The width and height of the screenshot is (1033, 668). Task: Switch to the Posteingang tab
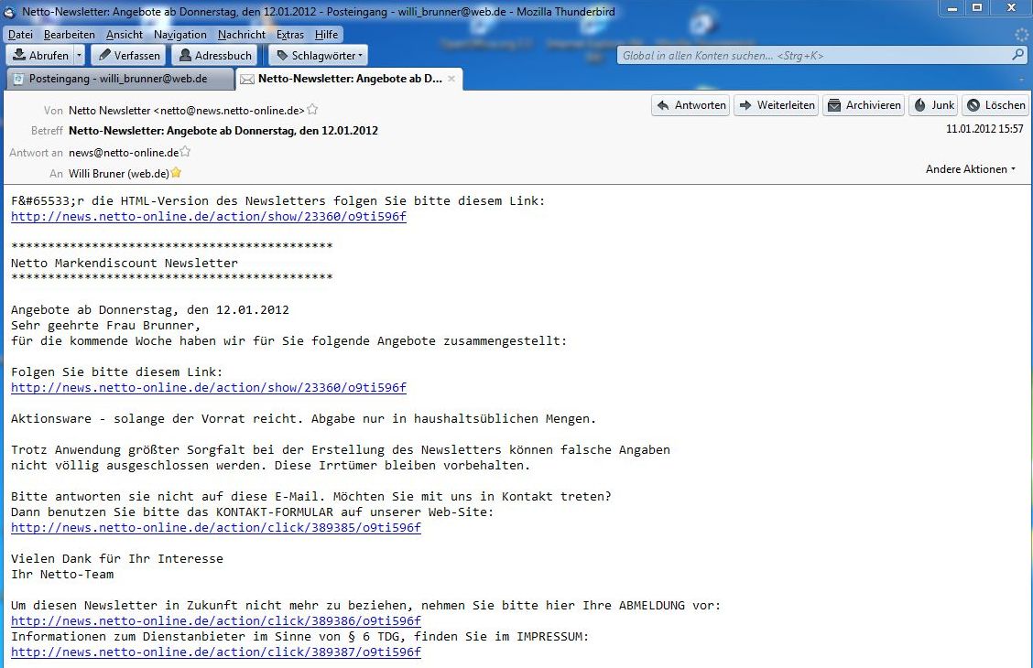[120, 79]
